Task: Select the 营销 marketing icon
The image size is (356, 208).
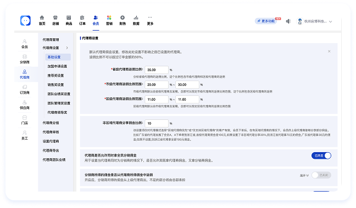Action: click(x=109, y=18)
